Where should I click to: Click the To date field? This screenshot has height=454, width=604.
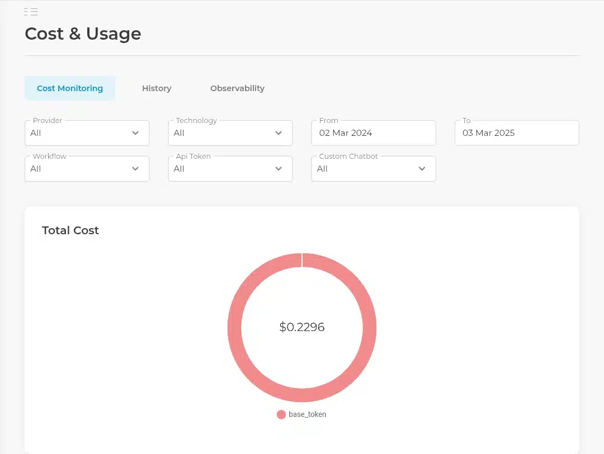click(x=517, y=133)
